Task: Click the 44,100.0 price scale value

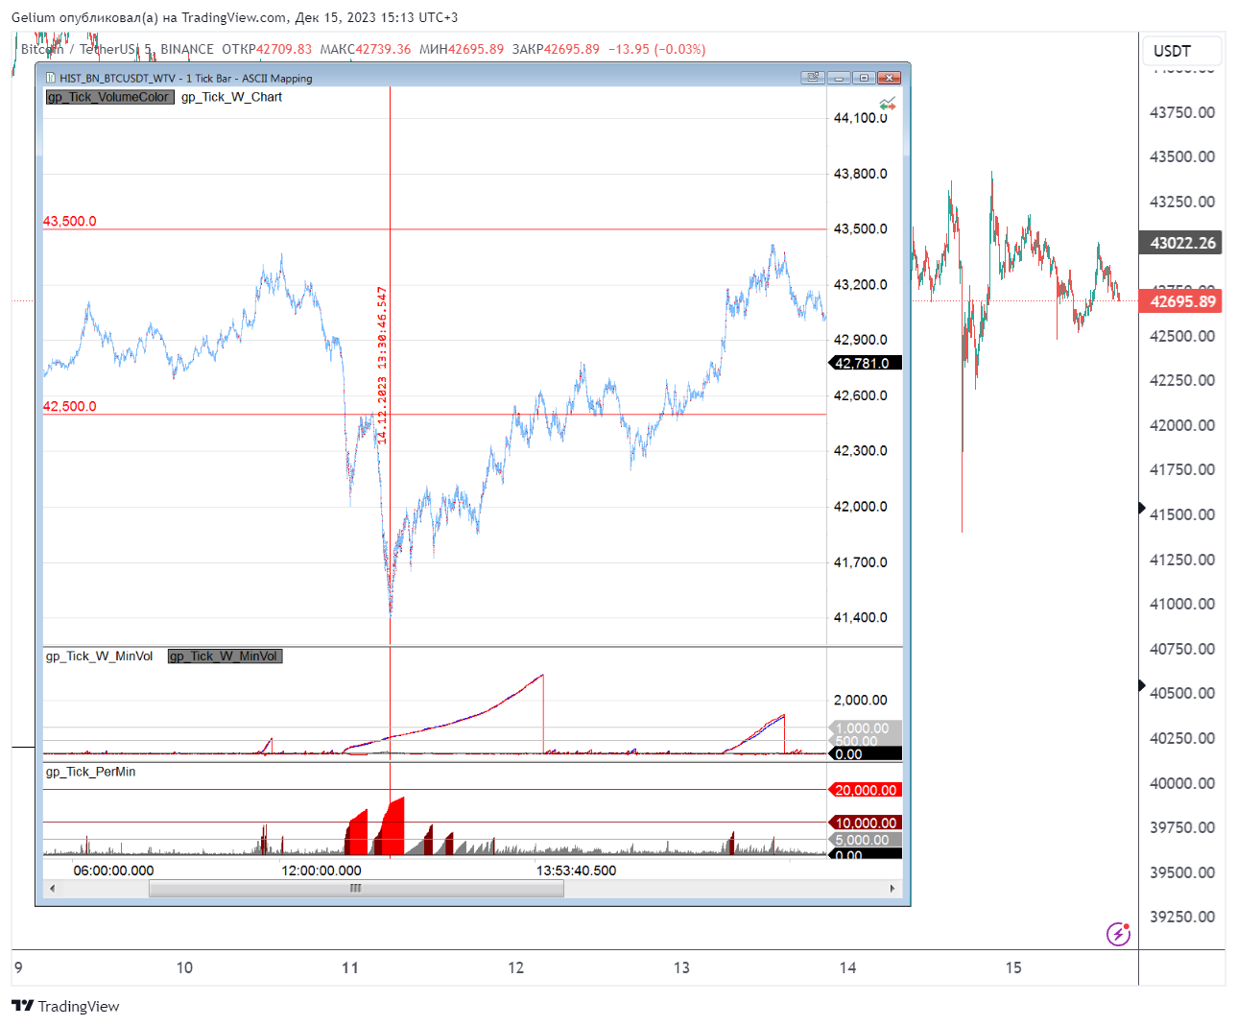Action: pyautogui.click(x=860, y=118)
